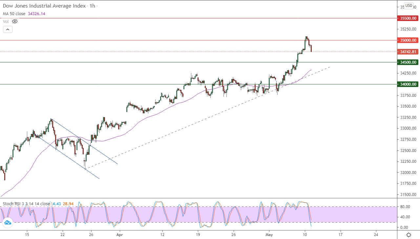Viewport: 420px width, 239px height.
Task: Click the 32500.00 price axis tick
Action: click(x=409, y=150)
